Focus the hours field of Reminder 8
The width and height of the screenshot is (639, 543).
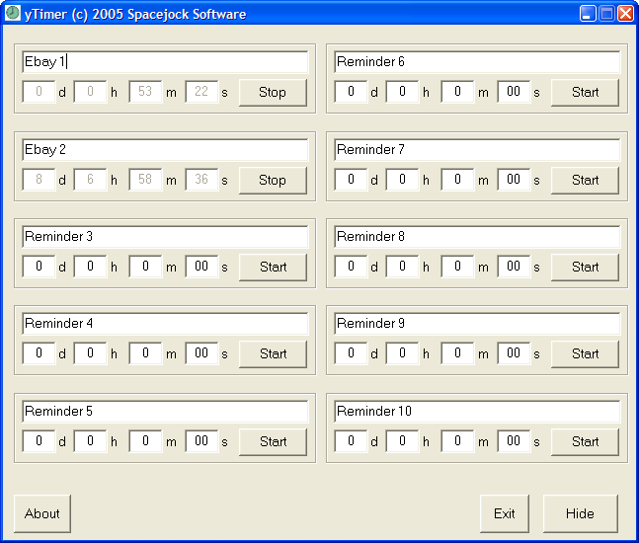click(x=402, y=267)
